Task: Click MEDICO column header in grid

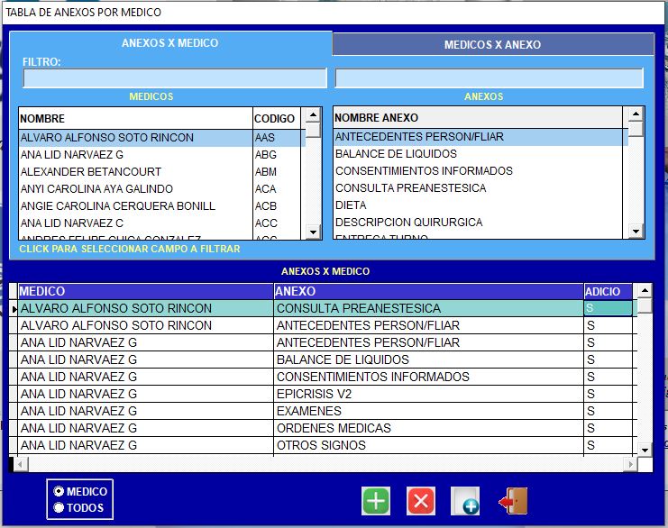Action: click(x=146, y=291)
